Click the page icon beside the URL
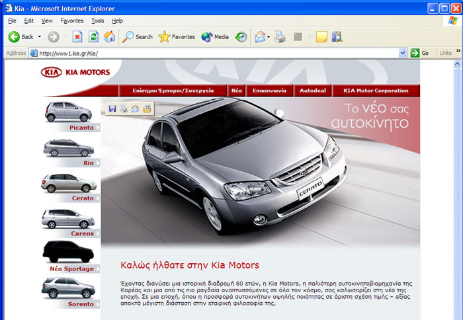Image resolution: width=463 pixels, height=320 pixels. pyautogui.click(x=34, y=53)
